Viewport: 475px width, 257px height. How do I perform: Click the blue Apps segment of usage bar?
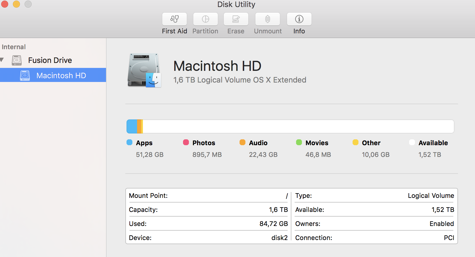pos(132,126)
